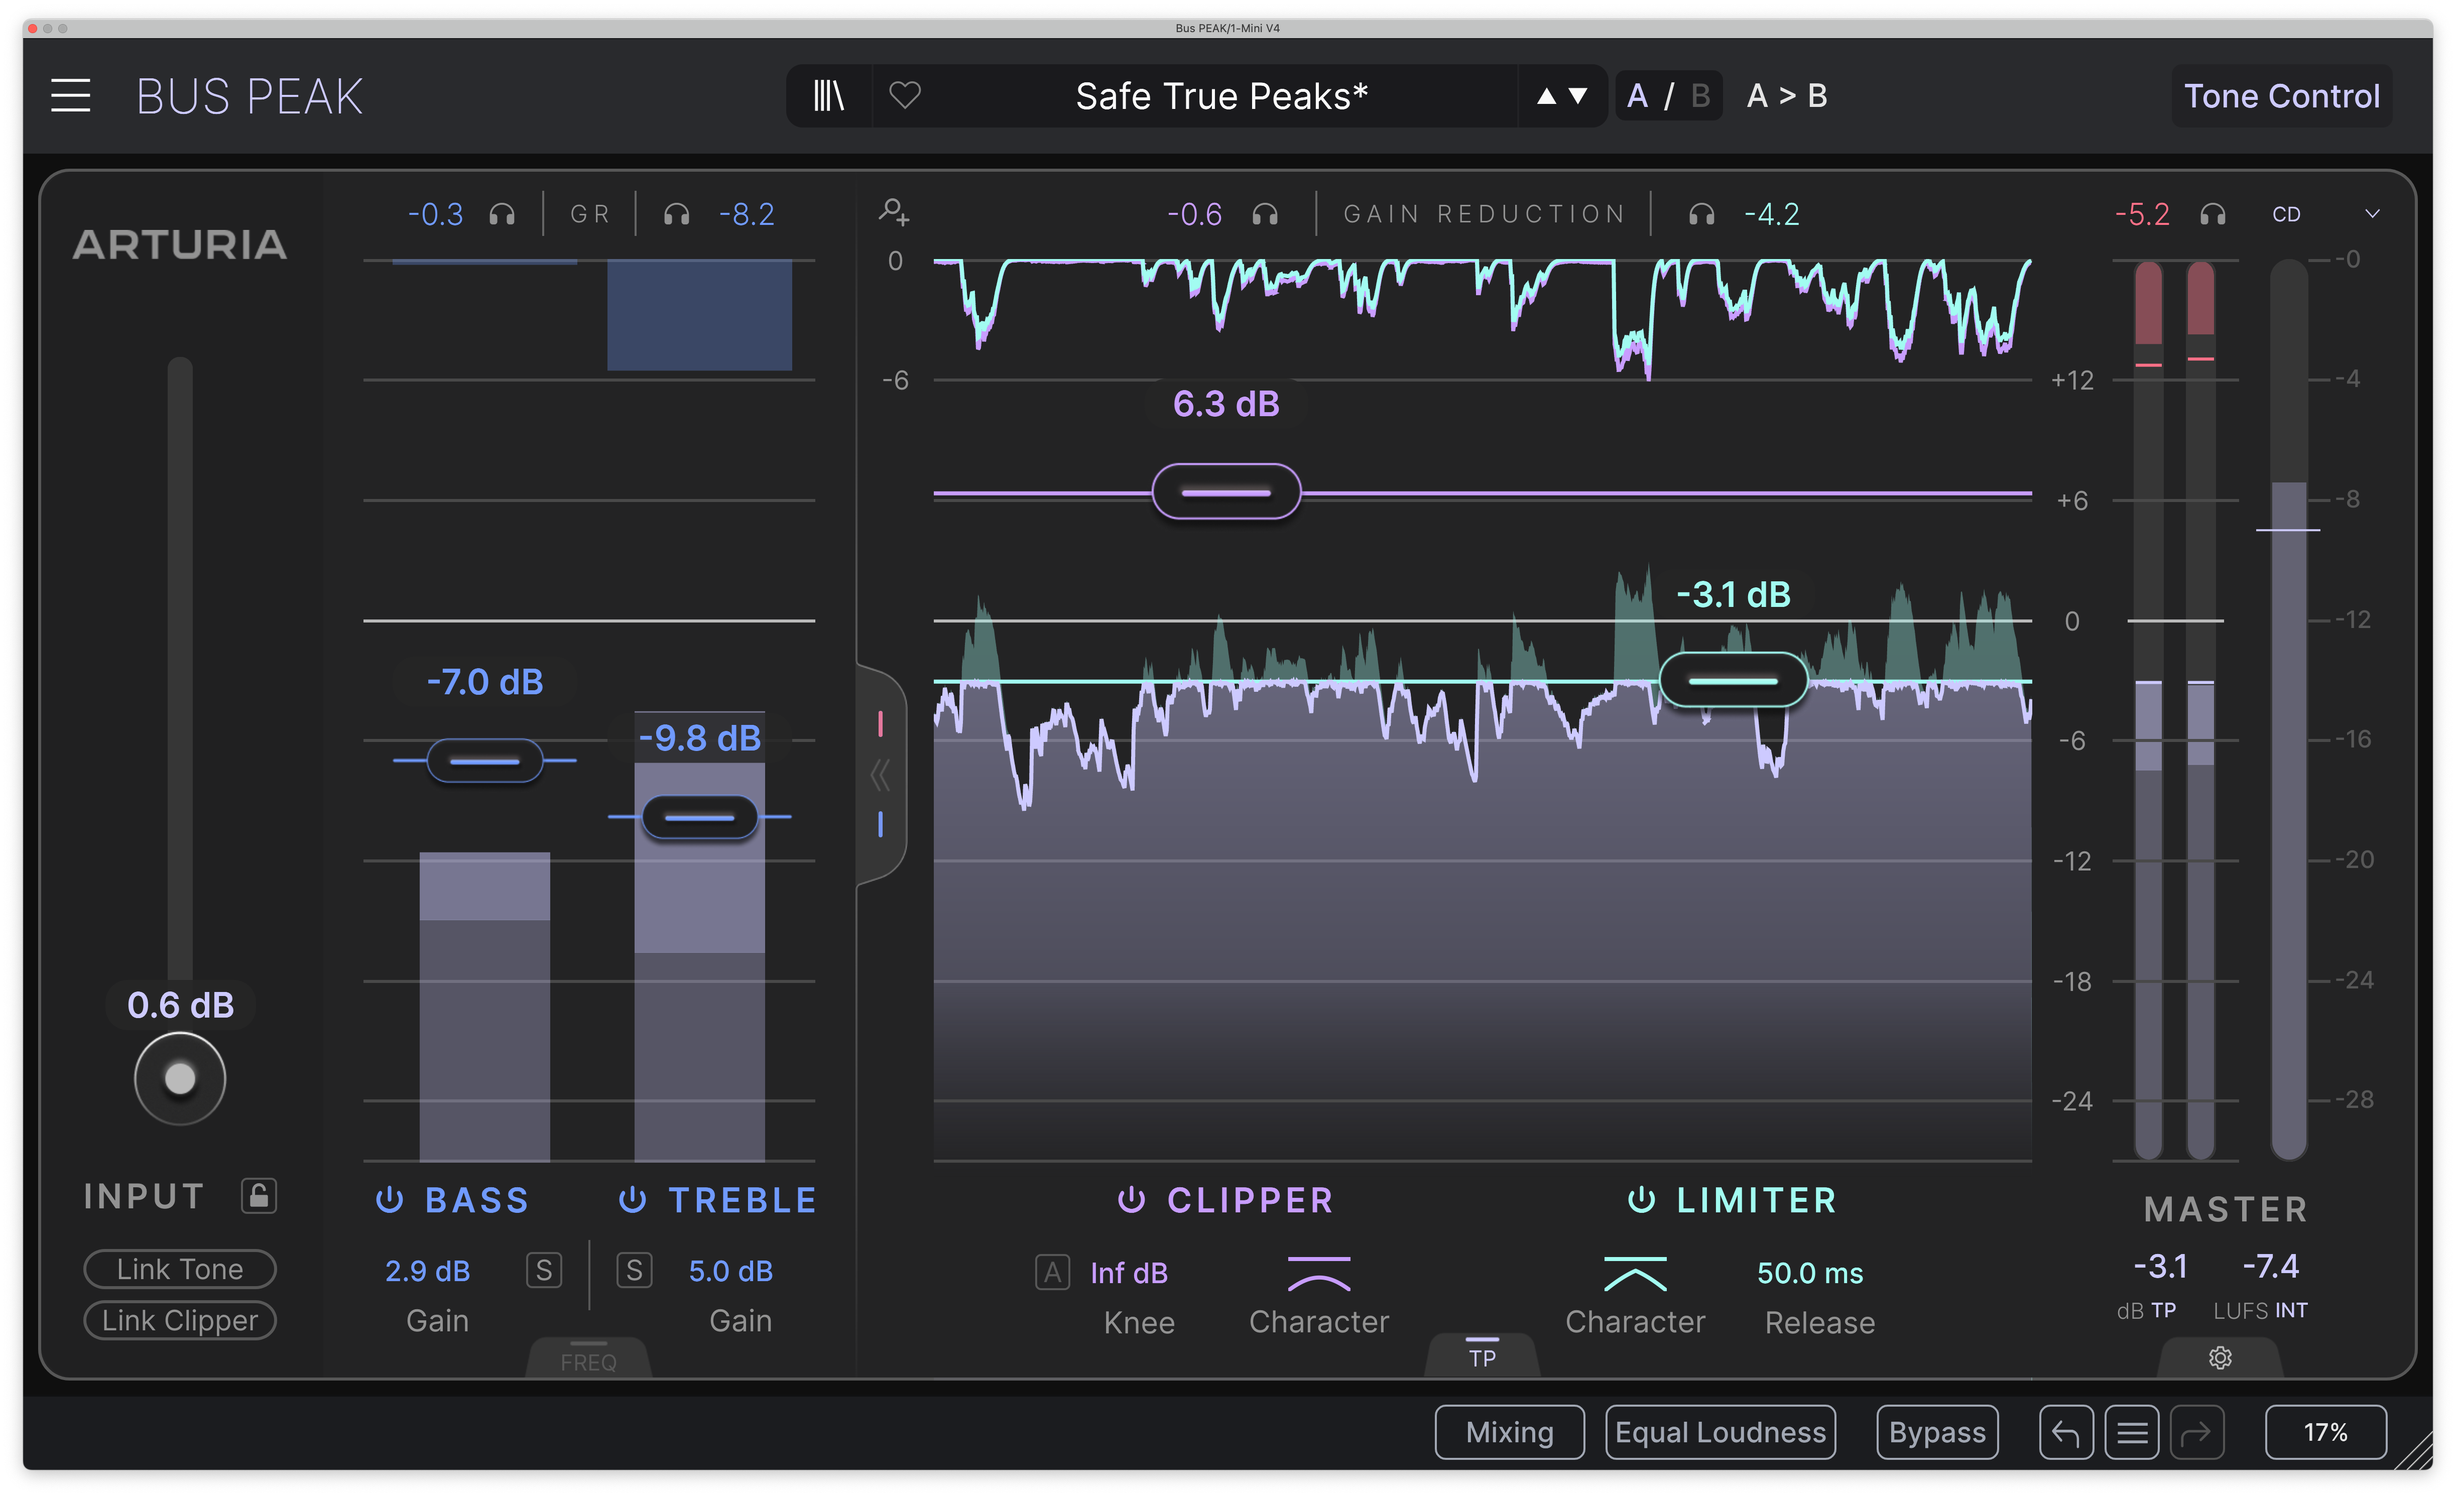Image resolution: width=2456 pixels, height=1497 pixels.
Task: Click the Bass gain value 2.9 dB
Action: [x=428, y=1271]
